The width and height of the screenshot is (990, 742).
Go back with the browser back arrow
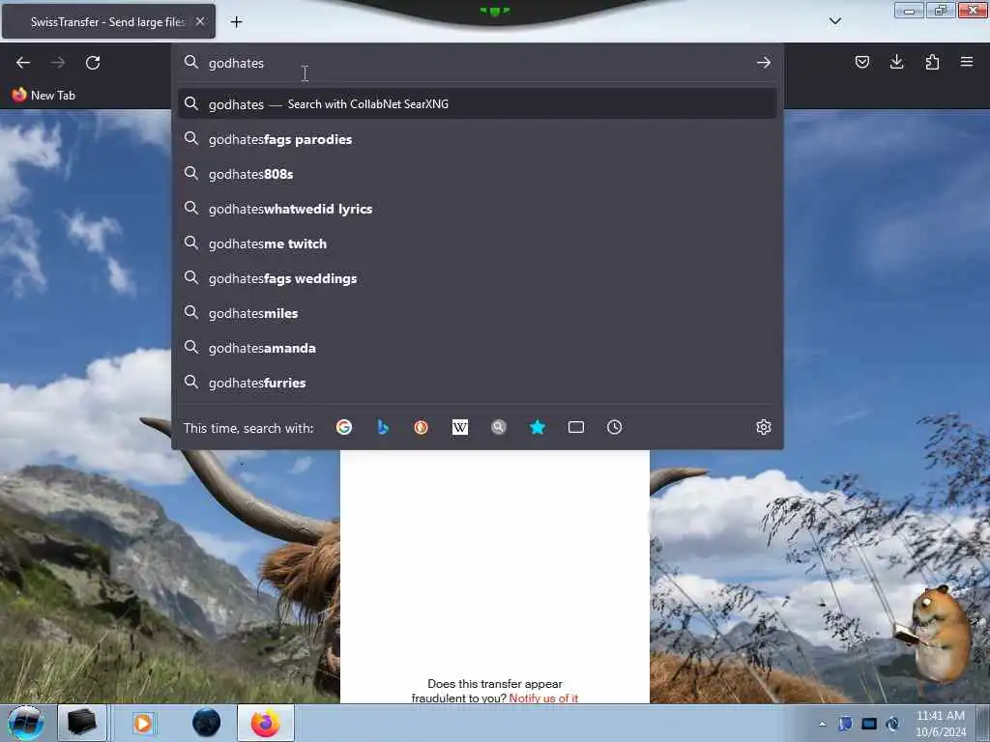pos(23,63)
